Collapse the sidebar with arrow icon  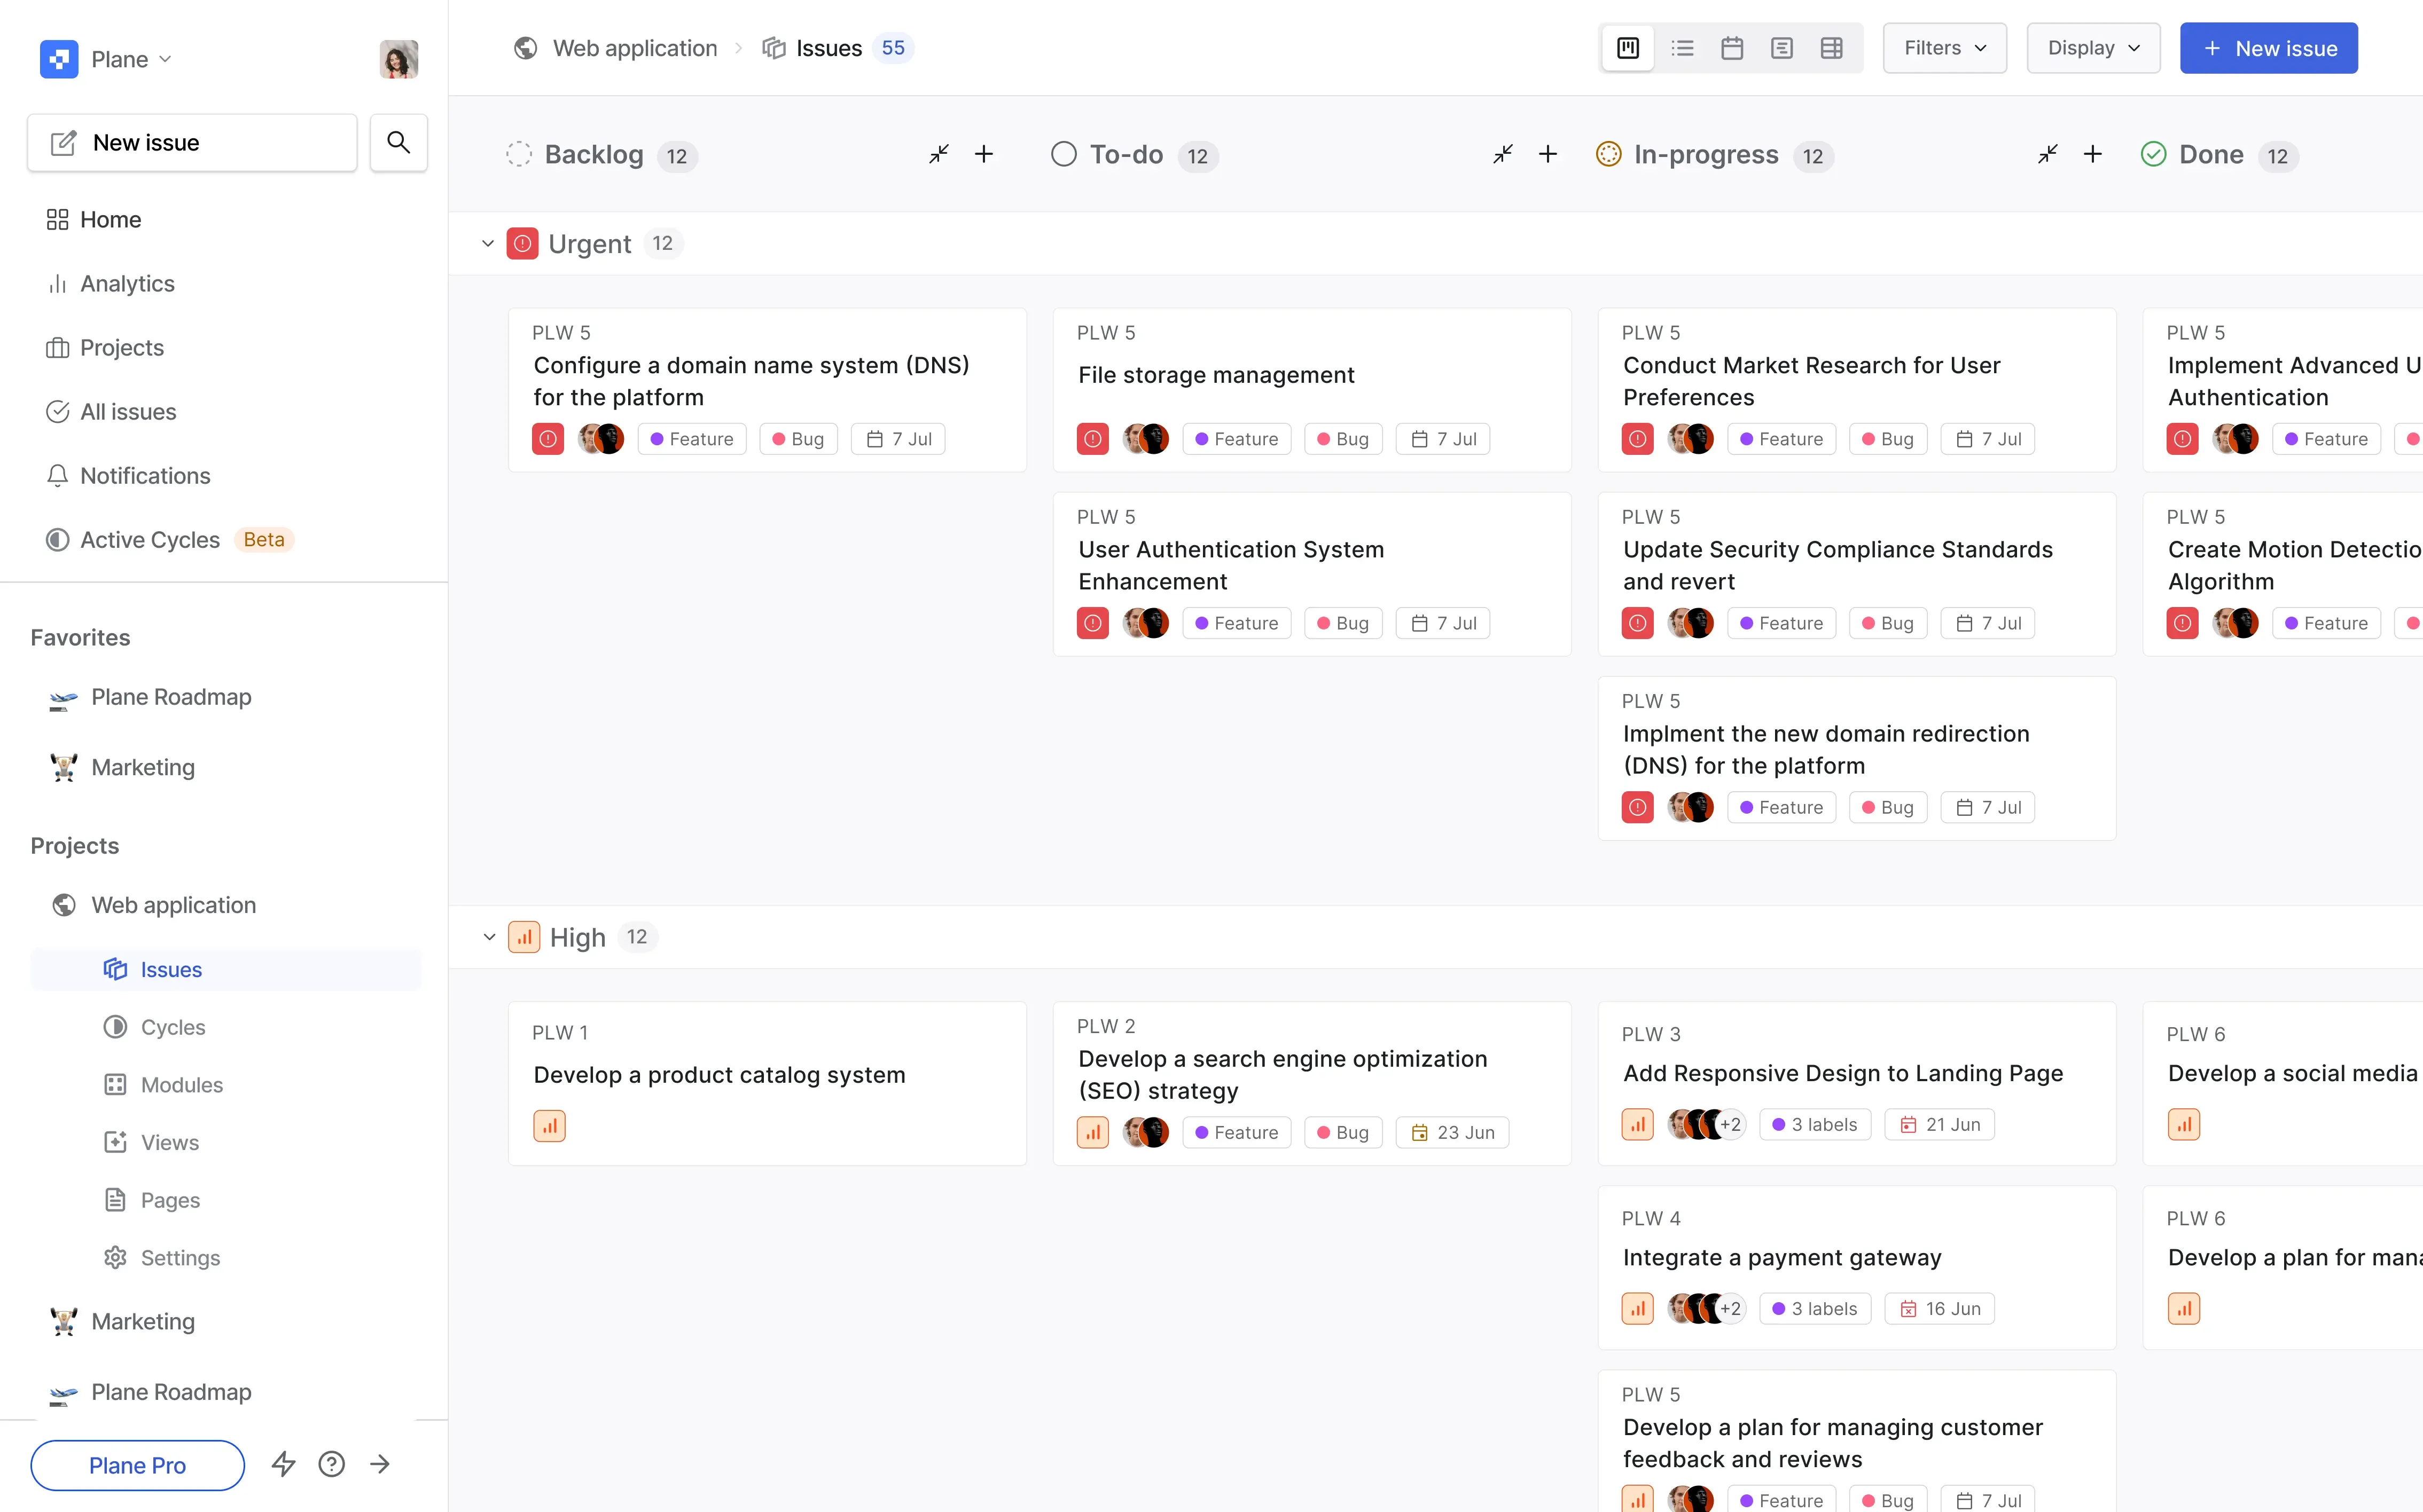click(380, 1465)
